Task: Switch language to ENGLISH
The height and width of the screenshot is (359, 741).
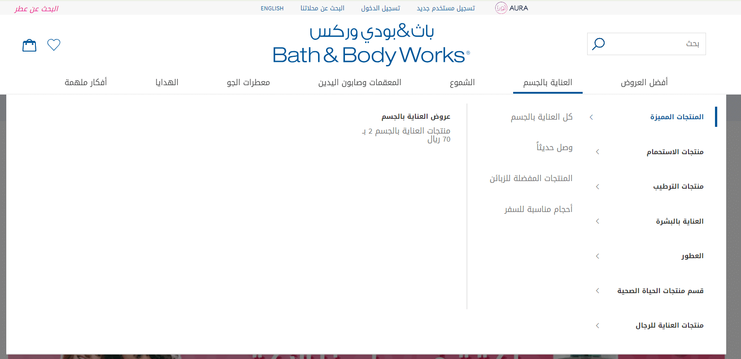Action: [x=272, y=9]
